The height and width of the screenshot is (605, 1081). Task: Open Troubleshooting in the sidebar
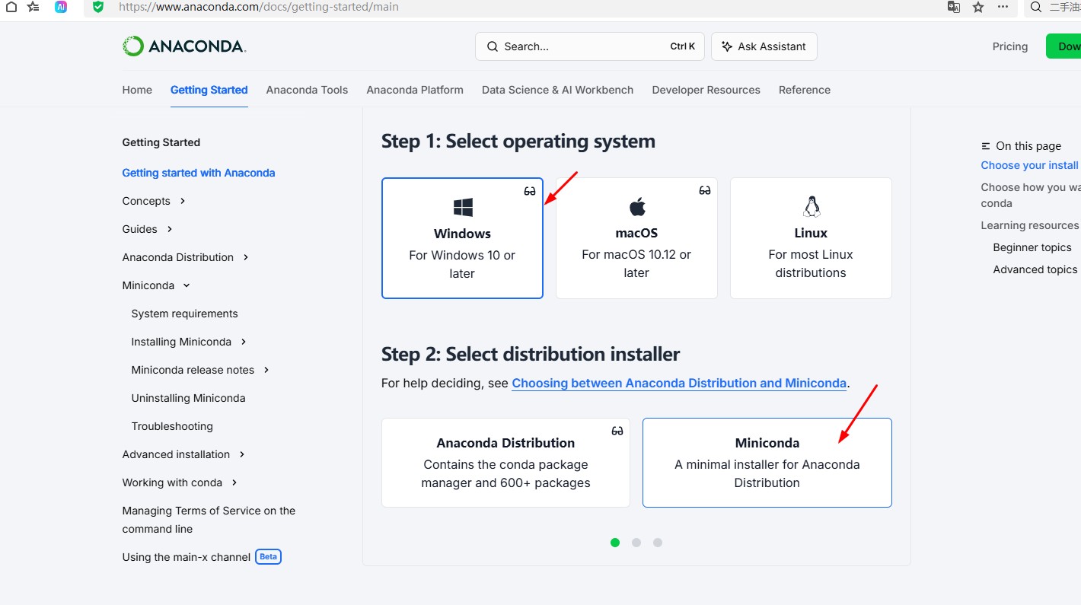point(172,426)
